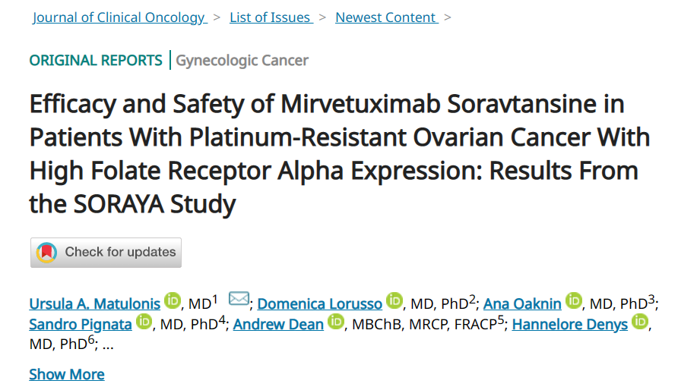This screenshot has width=697, height=390.
Task: Click Ana Oaknin's ORCID icon
Action: coord(573,302)
